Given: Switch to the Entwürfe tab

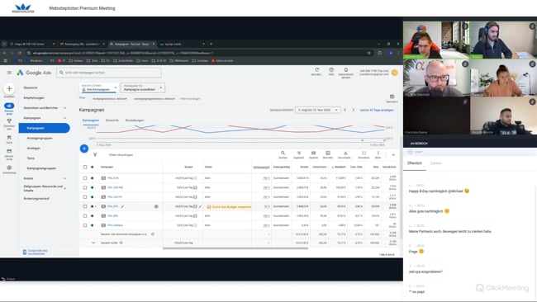Looking at the screenshot, I should click(x=112, y=120).
